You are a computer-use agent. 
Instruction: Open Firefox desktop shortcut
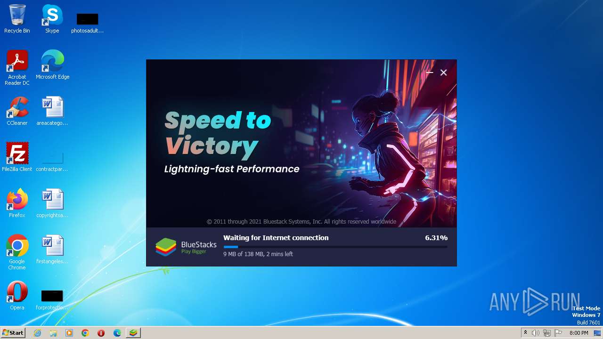click(17, 203)
